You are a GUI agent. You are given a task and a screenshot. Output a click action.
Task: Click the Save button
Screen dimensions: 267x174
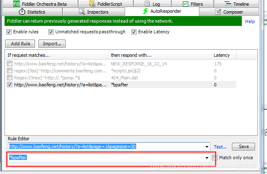[x=243, y=146]
